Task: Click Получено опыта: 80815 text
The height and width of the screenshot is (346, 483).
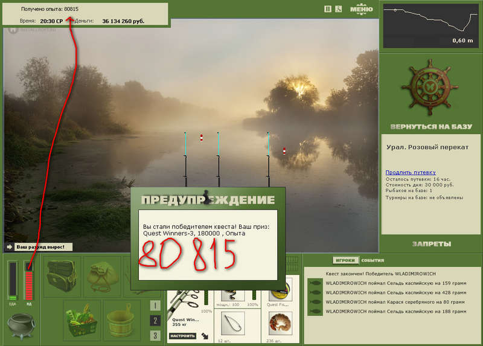Action: coord(50,9)
